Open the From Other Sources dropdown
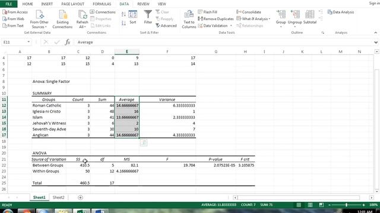380x213 pixels. 39,20
